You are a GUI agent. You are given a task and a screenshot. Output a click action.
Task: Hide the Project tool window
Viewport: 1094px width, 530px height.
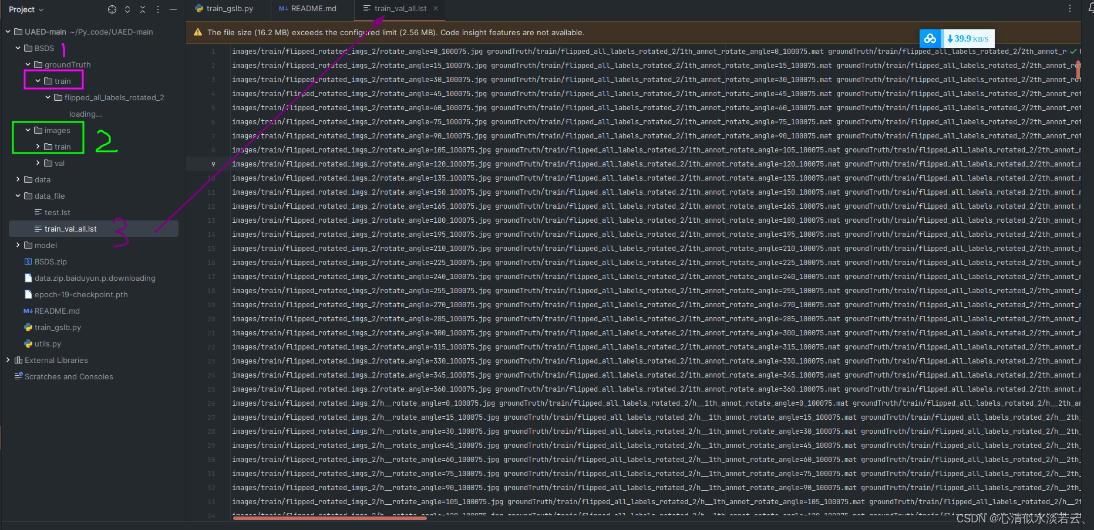(x=173, y=9)
